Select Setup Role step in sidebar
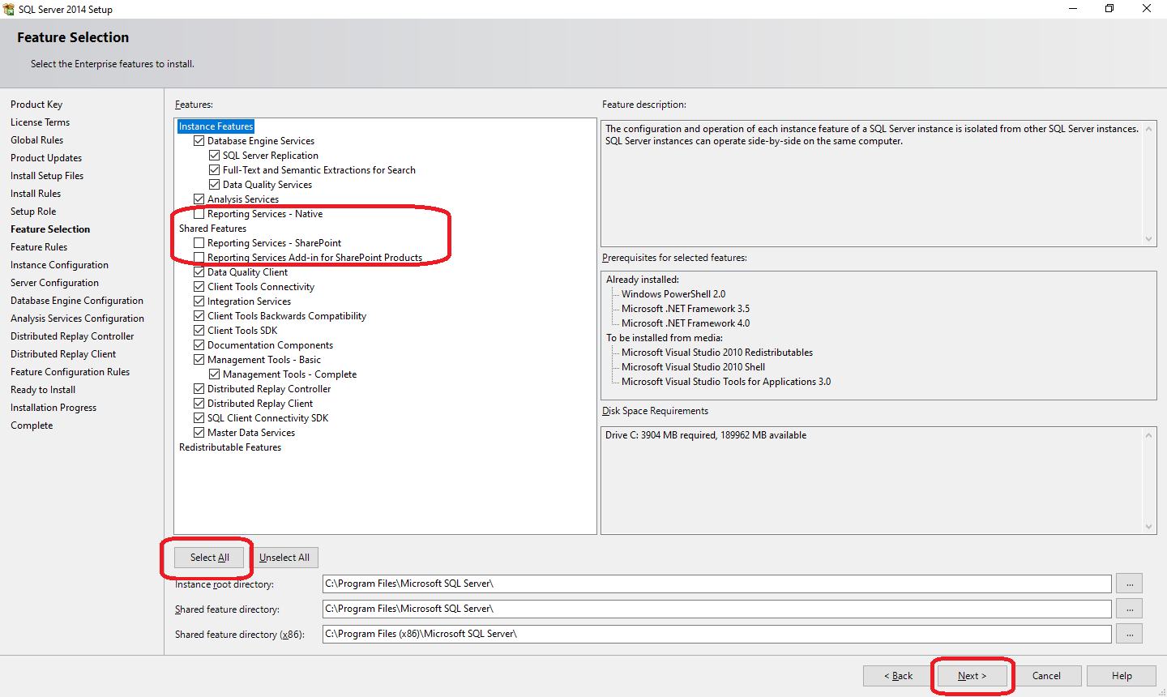 tap(33, 212)
